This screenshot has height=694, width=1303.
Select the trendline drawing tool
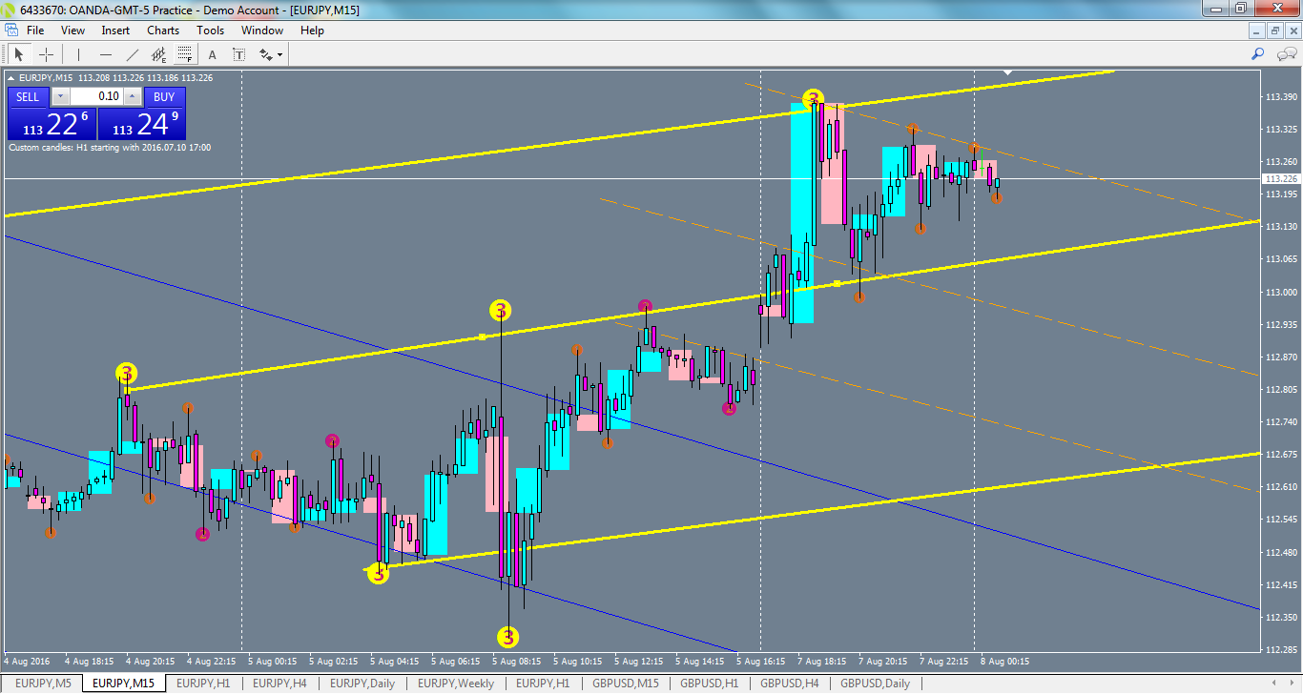coord(132,54)
